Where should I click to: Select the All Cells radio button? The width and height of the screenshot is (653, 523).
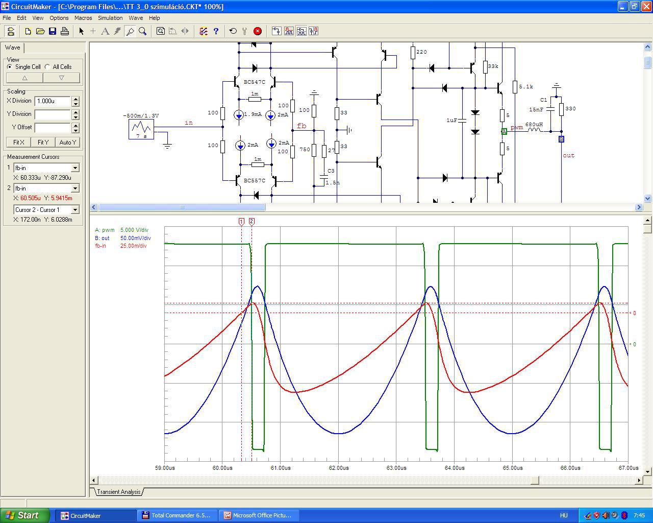(47, 67)
